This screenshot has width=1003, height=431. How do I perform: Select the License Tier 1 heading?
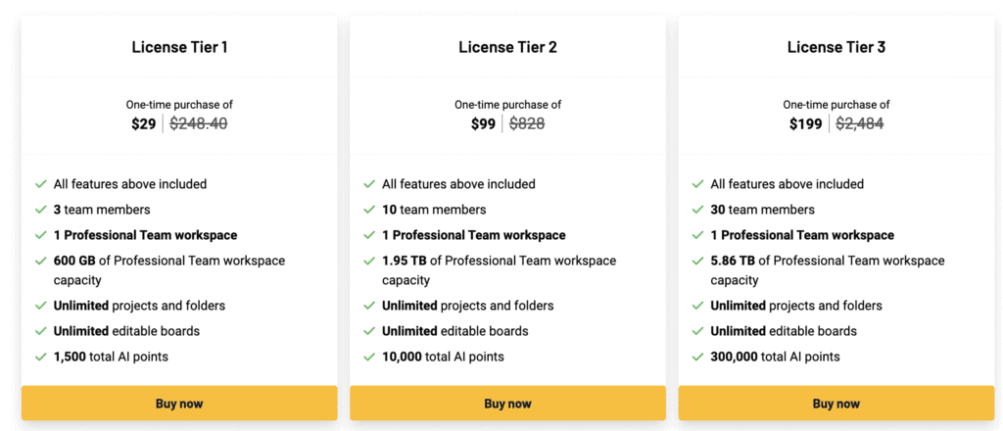click(x=179, y=47)
